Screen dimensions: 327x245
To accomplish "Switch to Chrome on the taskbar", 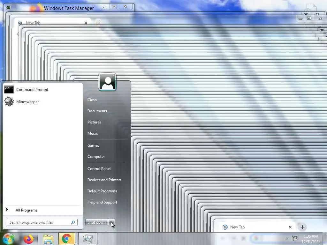I will click(x=67, y=239).
